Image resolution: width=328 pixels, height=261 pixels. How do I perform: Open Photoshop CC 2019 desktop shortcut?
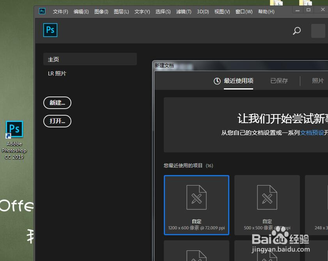(x=14, y=129)
